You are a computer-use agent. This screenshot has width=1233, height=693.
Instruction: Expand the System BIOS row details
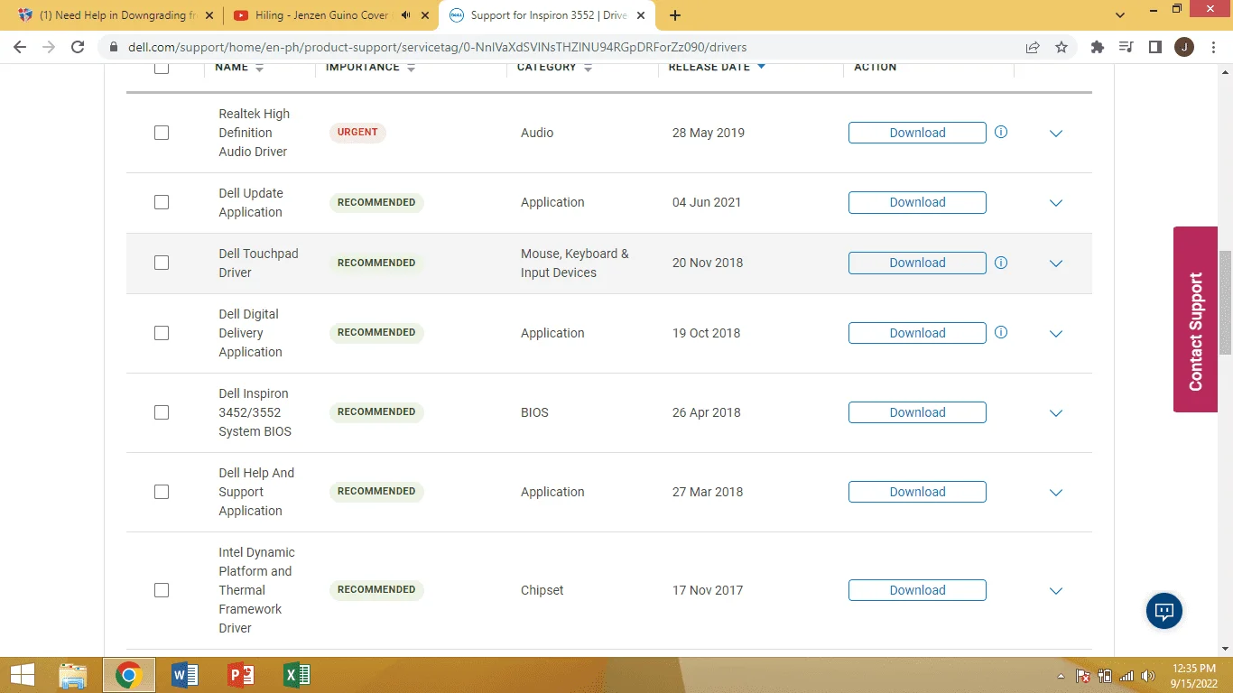[x=1056, y=413]
